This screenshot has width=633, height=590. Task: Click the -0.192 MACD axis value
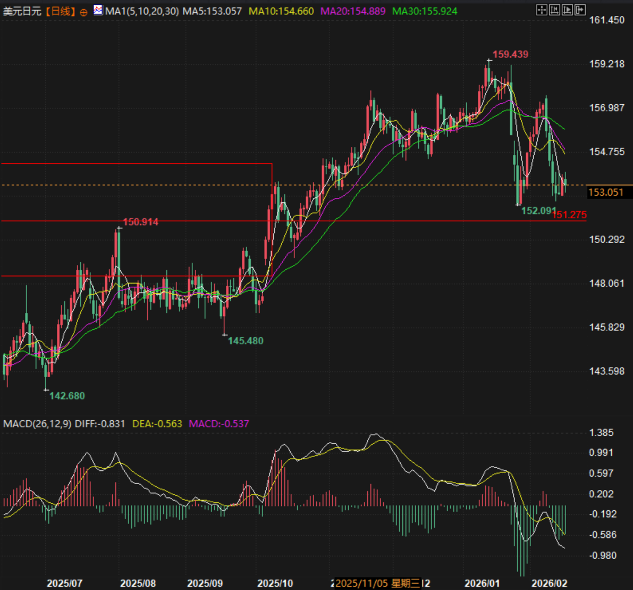(603, 514)
